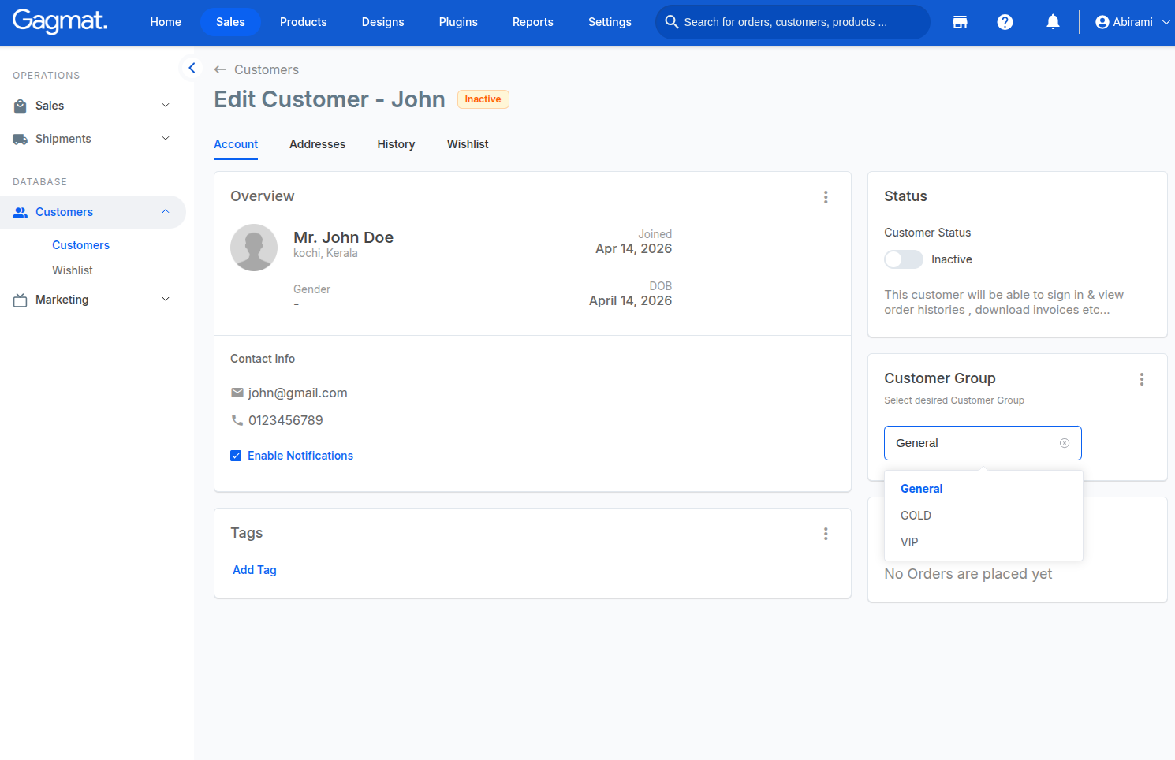Select the Account tab
The width and height of the screenshot is (1175, 760).
[x=236, y=144]
